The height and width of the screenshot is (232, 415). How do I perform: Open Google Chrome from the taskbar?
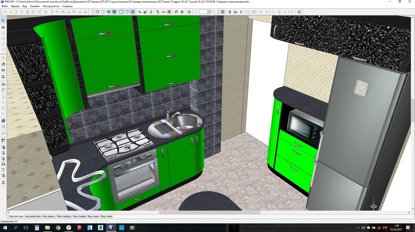click(x=58, y=228)
